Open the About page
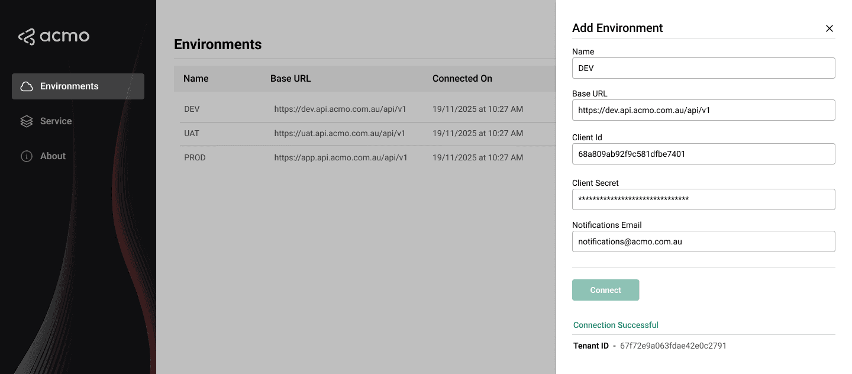 pos(53,156)
